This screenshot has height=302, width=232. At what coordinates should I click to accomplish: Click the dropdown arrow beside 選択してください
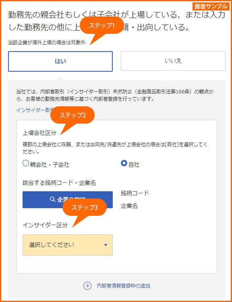(106, 245)
